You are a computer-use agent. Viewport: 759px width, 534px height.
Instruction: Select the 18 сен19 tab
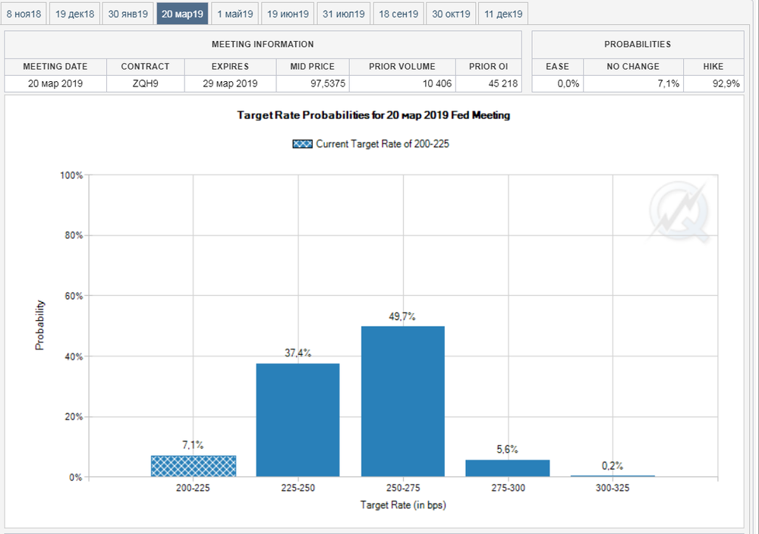tap(397, 14)
